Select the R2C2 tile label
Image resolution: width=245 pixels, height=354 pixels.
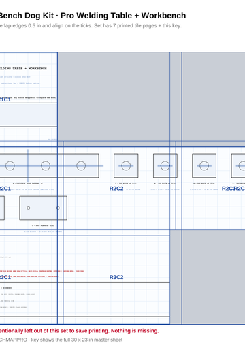pyautogui.click(x=116, y=189)
